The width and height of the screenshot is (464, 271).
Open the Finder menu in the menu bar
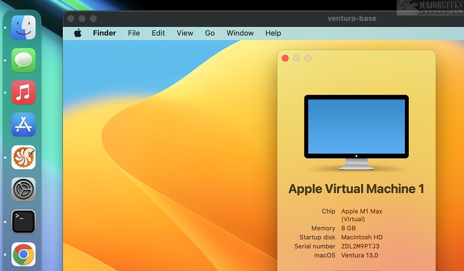point(105,33)
